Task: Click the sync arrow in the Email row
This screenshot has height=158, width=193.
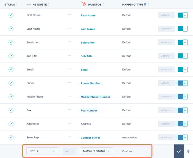Action: pyautogui.click(x=69, y=69)
